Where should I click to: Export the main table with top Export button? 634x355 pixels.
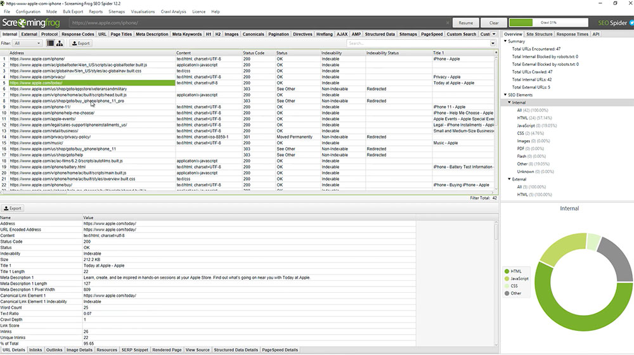tap(81, 43)
